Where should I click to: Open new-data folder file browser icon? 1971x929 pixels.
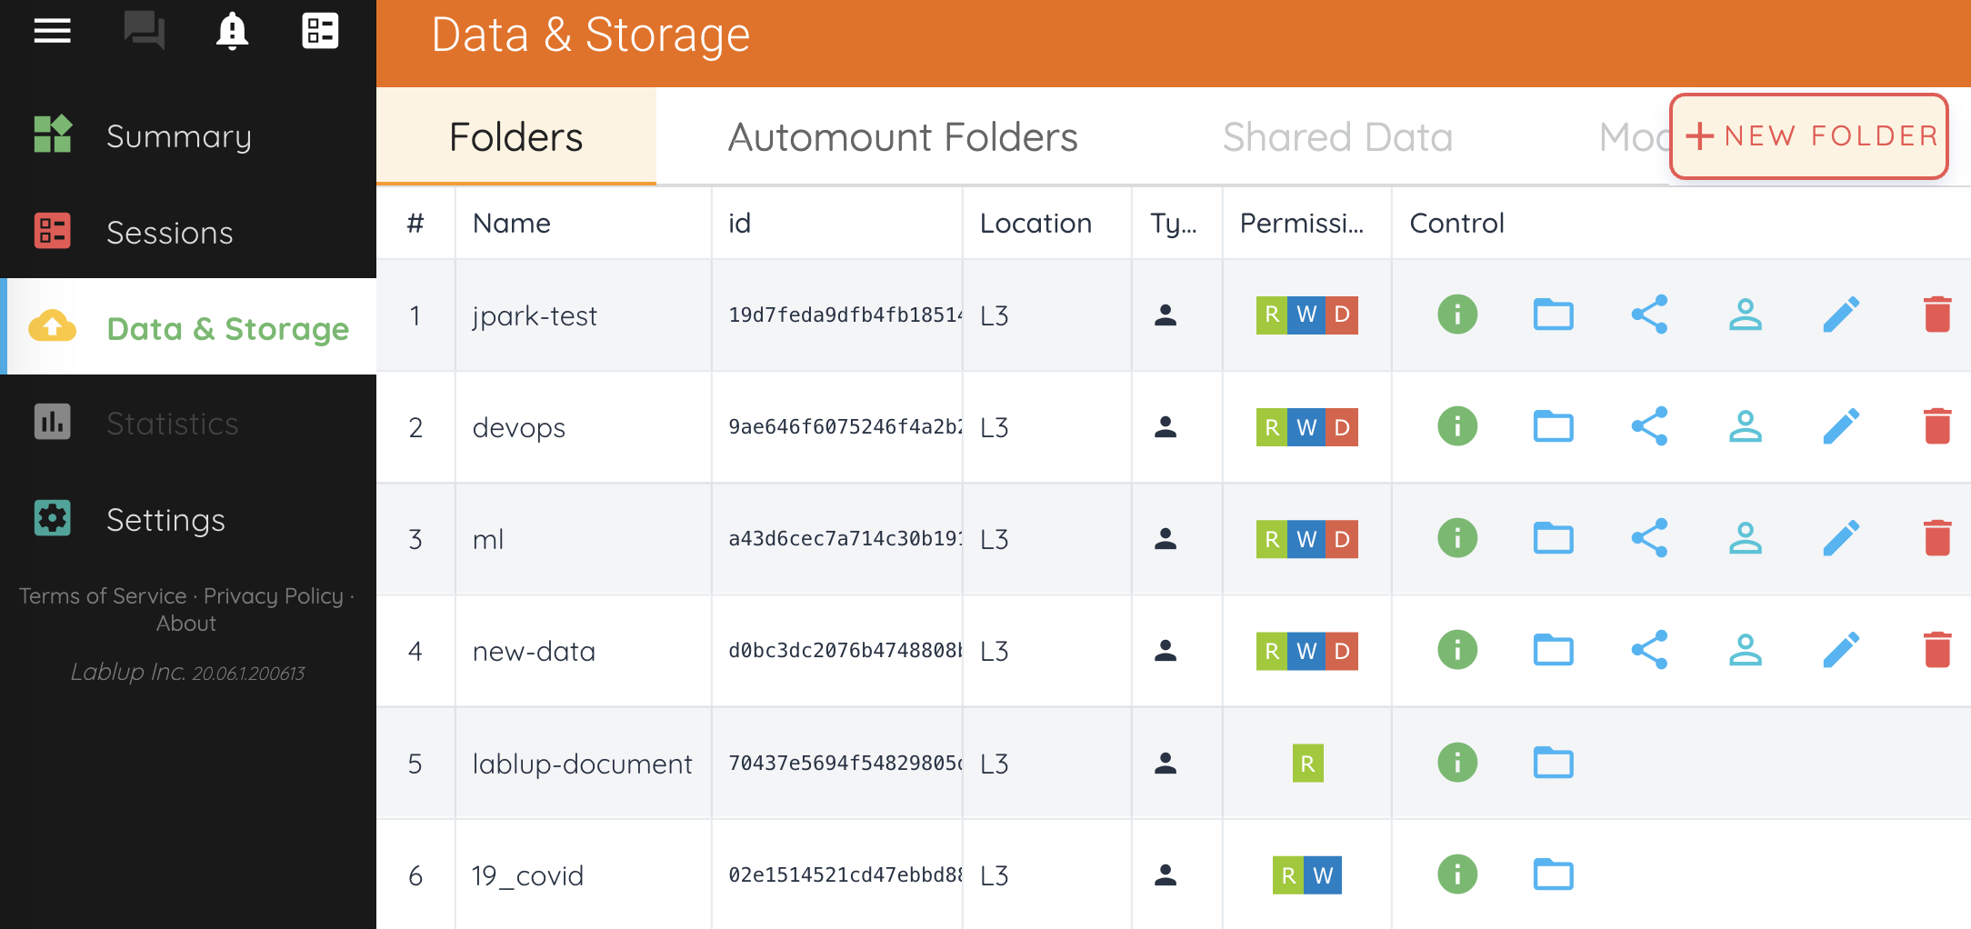point(1554,650)
